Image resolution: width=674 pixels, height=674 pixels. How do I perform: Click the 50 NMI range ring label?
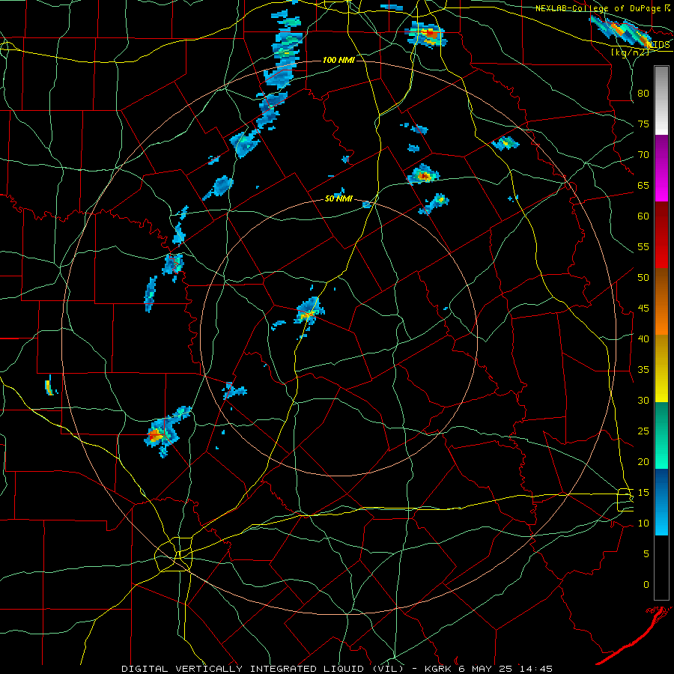[x=338, y=198]
